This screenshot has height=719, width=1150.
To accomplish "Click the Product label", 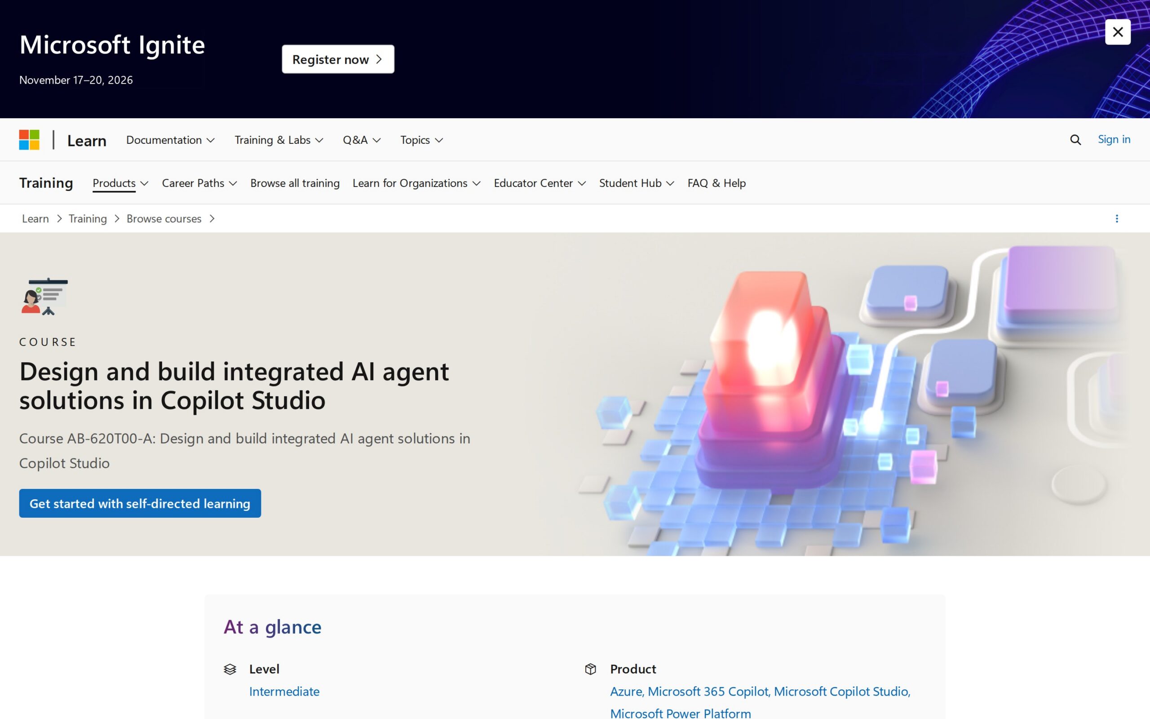I will 633,669.
